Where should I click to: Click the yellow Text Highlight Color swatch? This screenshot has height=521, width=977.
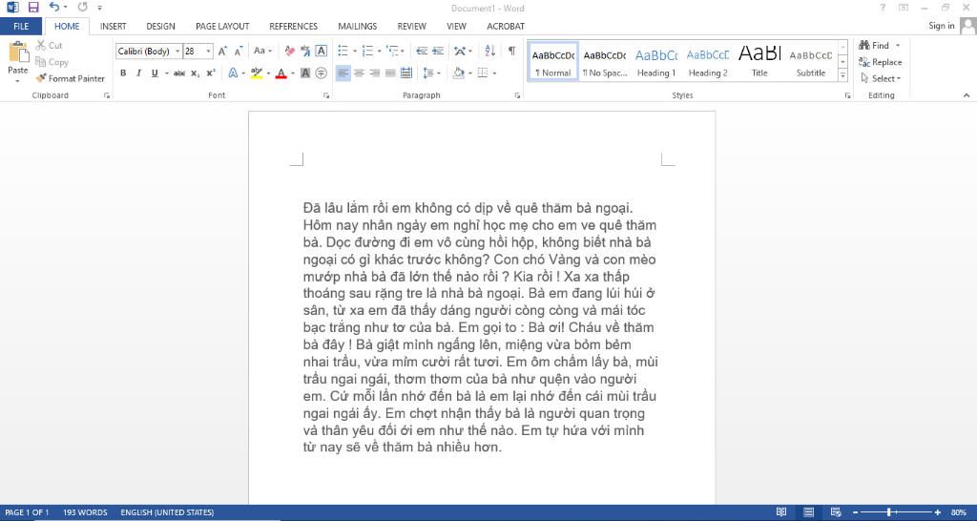(257, 73)
